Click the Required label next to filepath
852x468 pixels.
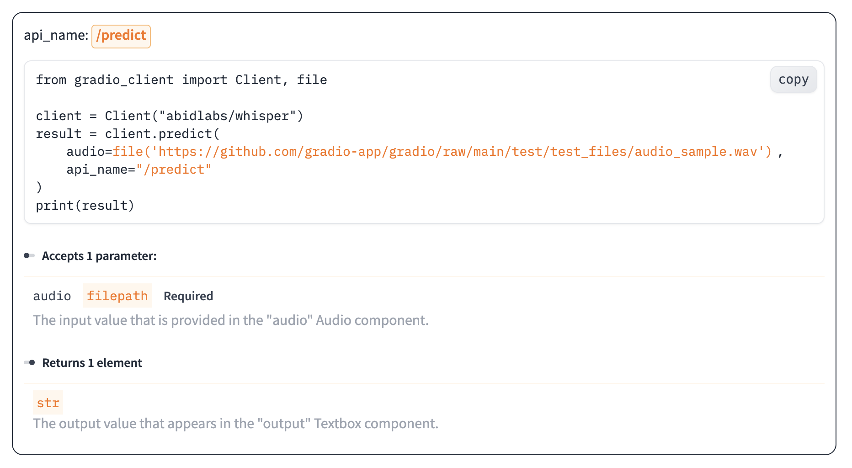(x=188, y=296)
